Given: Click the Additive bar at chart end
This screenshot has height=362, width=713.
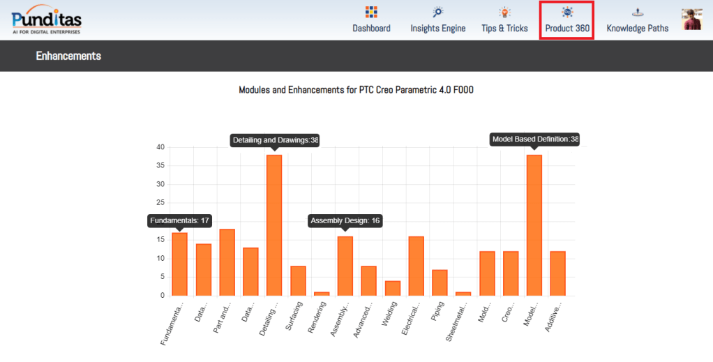Looking at the screenshot, I should 558,273.
